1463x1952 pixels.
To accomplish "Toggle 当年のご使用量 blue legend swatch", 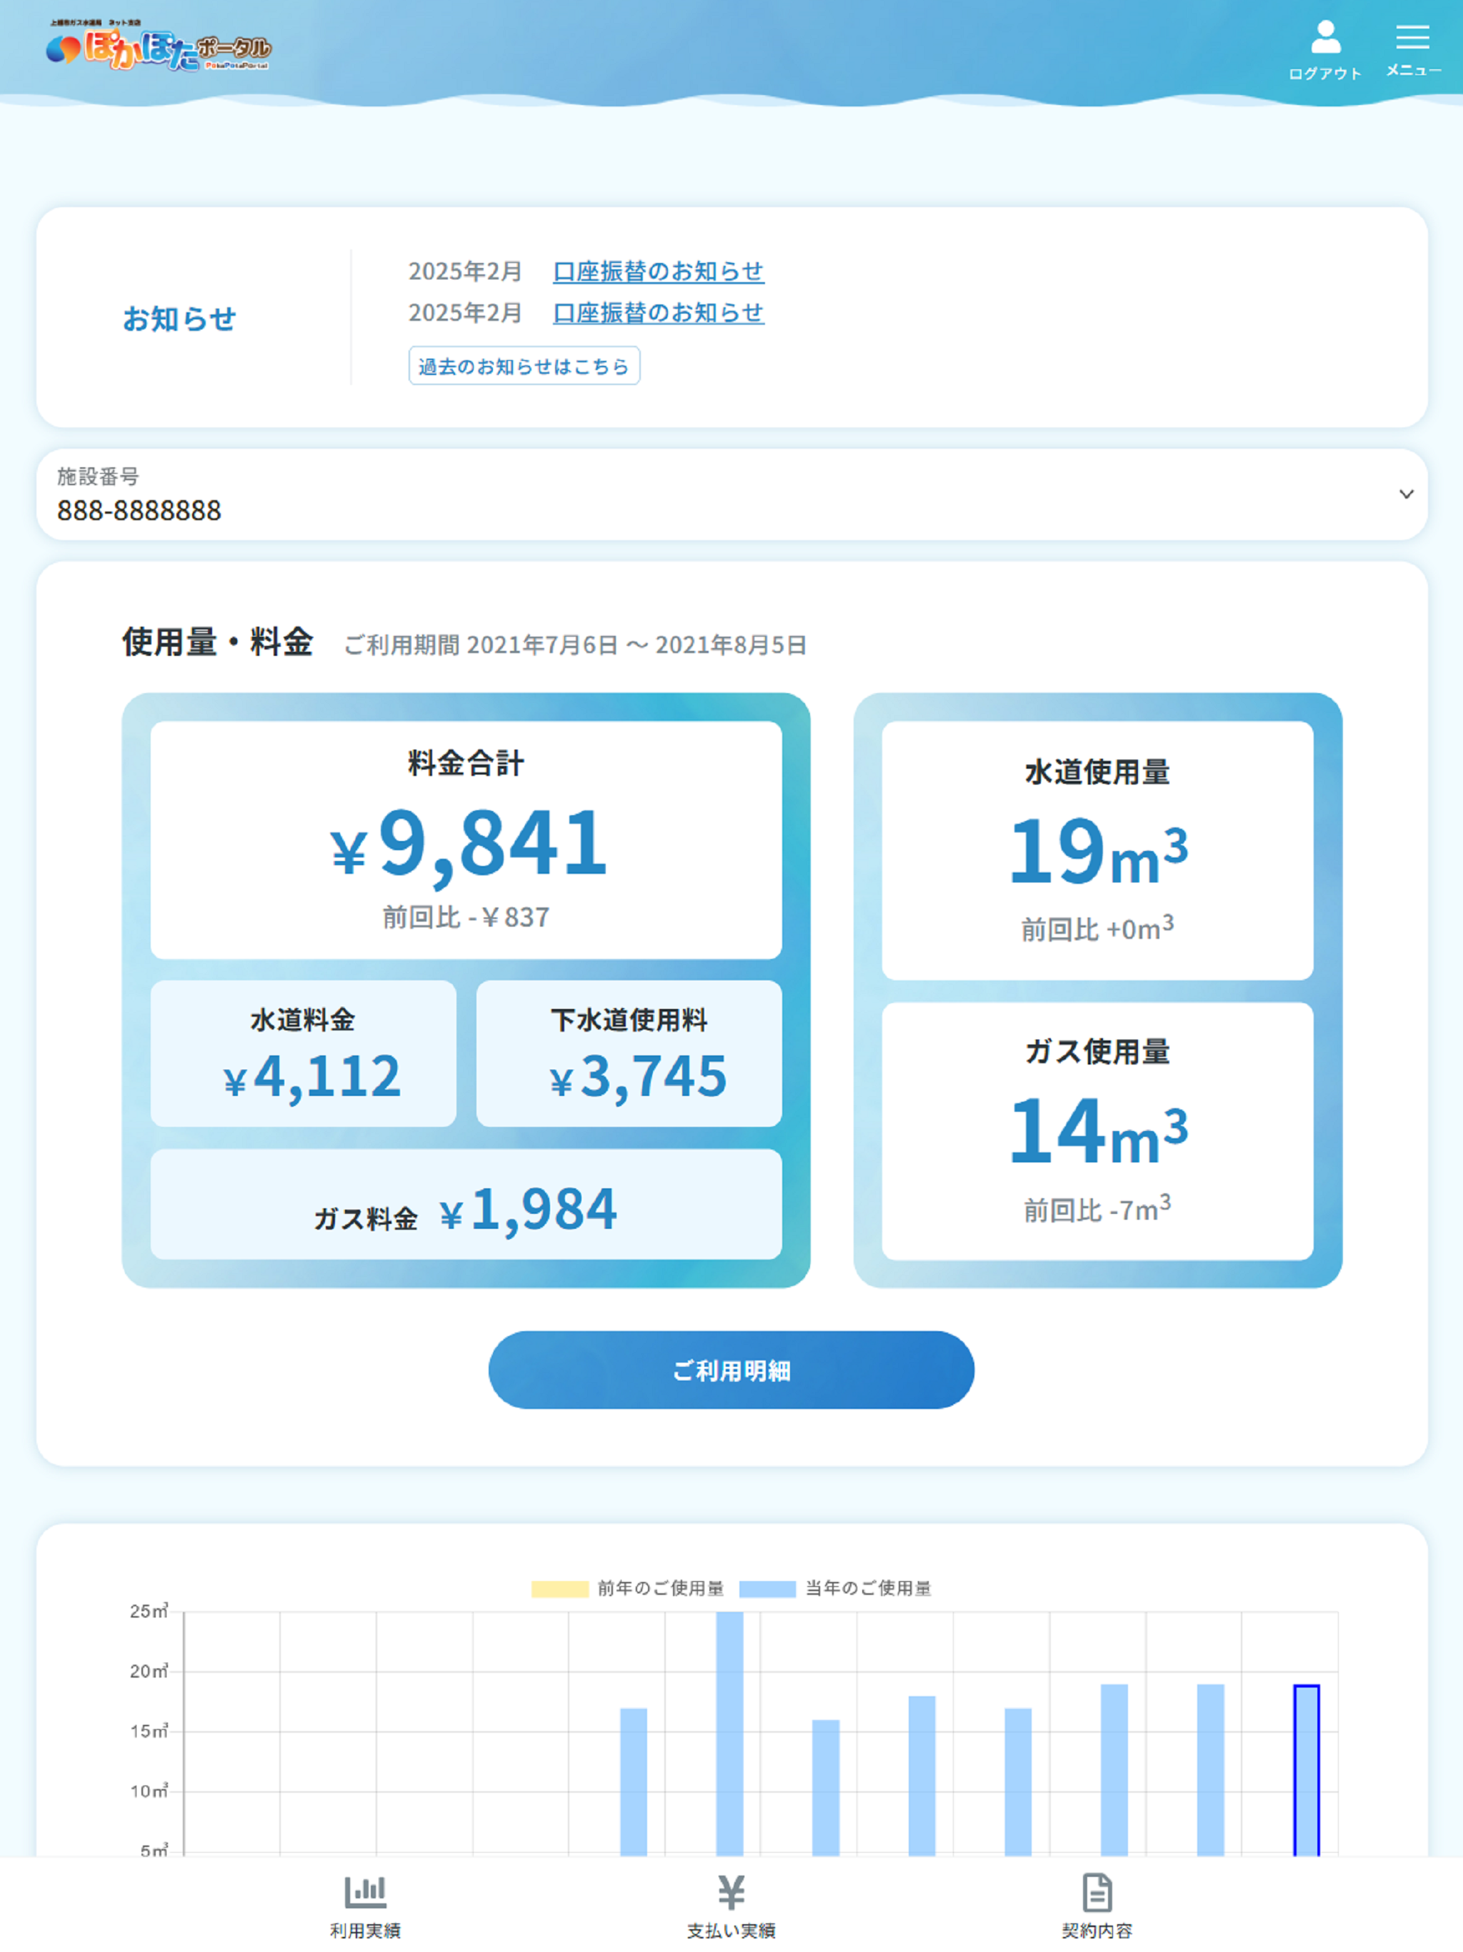I will 767,1588.
